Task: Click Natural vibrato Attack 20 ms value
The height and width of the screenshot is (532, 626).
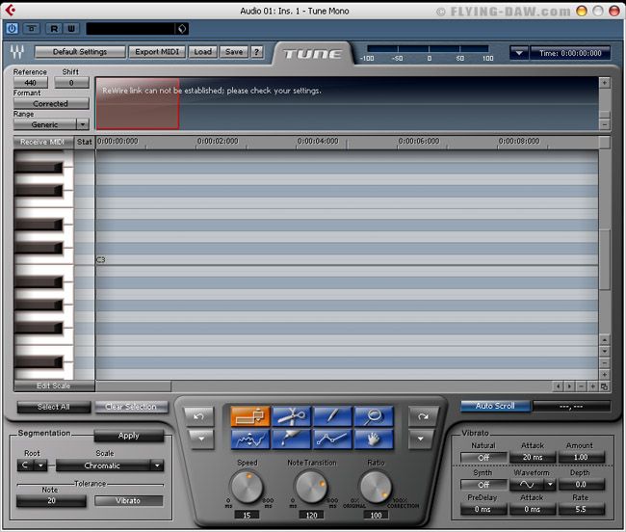Action: (x=533, y=458)
